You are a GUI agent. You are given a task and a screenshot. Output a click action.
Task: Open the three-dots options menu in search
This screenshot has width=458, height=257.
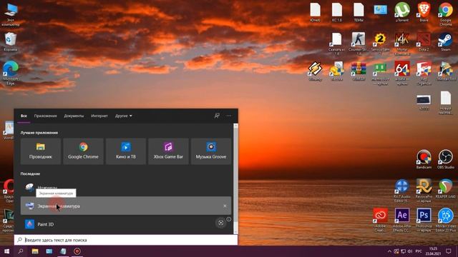pyautogui.click(x=229, y=116)
